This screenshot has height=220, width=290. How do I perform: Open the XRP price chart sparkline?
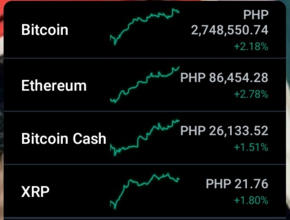pos(144,191)
